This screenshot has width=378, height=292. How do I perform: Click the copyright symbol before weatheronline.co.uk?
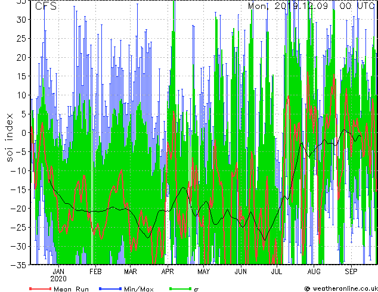click(307, 289)
